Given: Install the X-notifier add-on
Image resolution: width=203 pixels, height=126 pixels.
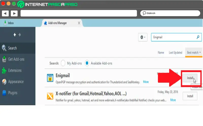Looking at the screenshot, I should pyautogui.click(x=190, y=96).
